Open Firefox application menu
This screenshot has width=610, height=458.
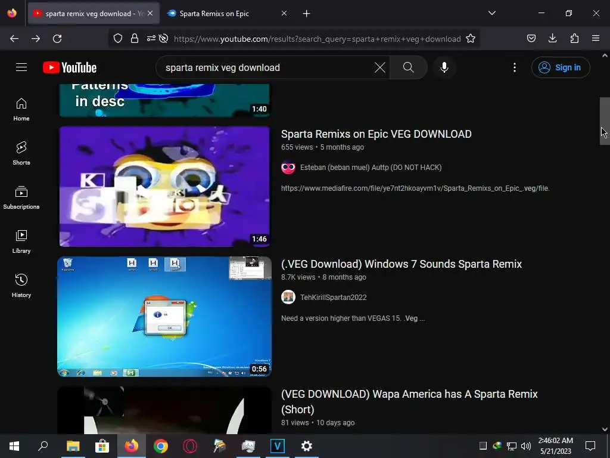[x=596, y=39]
